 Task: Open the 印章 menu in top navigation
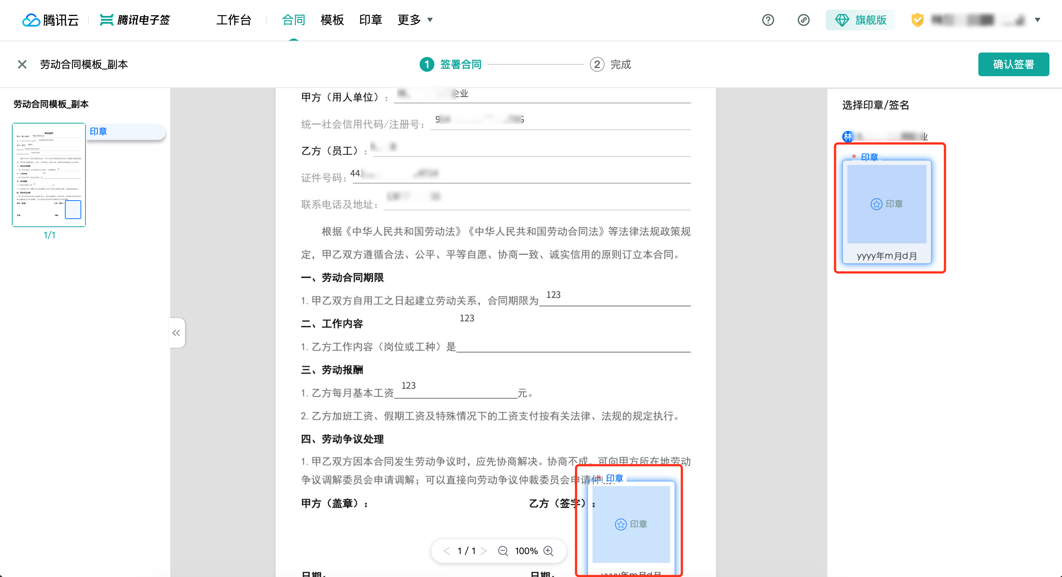click(x=370, y=20)
